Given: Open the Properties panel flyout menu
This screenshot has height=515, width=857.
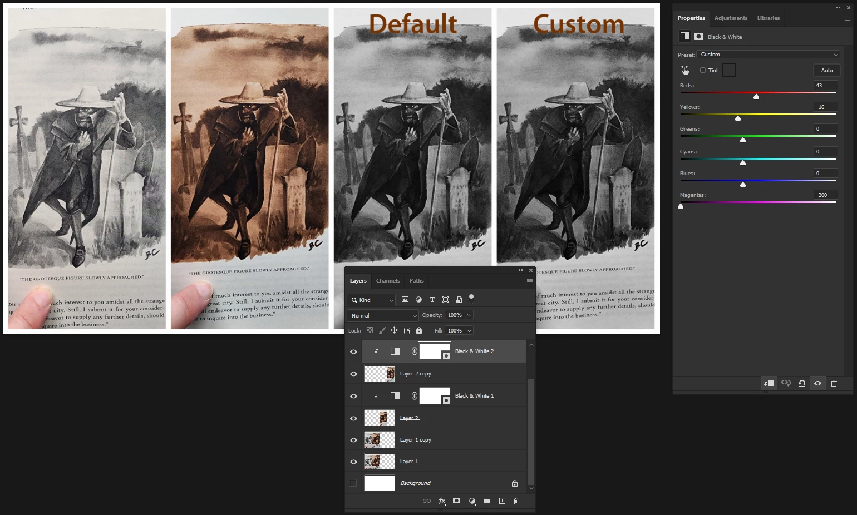Looking at the screenshot, I should point(848,18).
